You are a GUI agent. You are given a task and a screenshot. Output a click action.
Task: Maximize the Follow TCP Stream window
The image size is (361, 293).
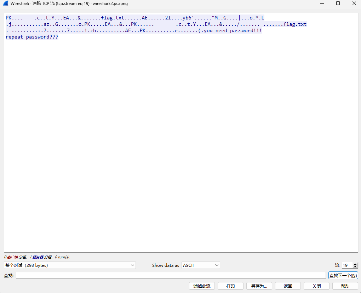click(x=338, y=4)
